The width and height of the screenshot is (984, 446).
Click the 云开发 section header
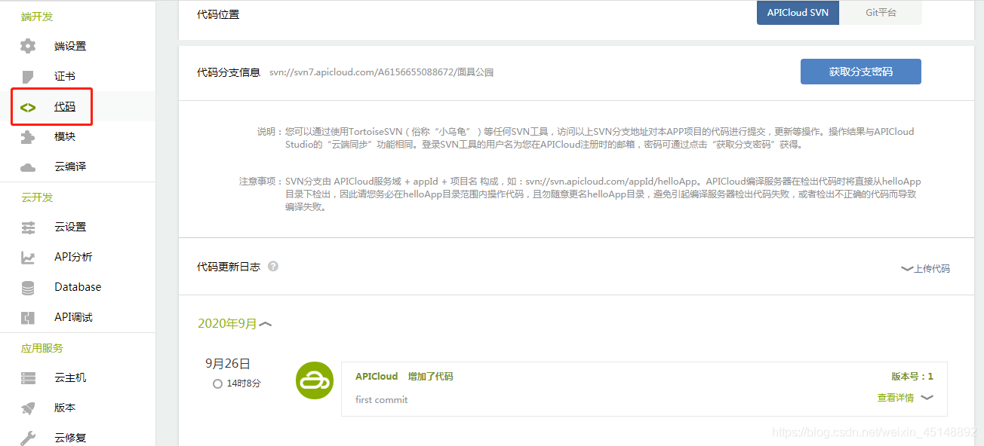tap(37, 197)
